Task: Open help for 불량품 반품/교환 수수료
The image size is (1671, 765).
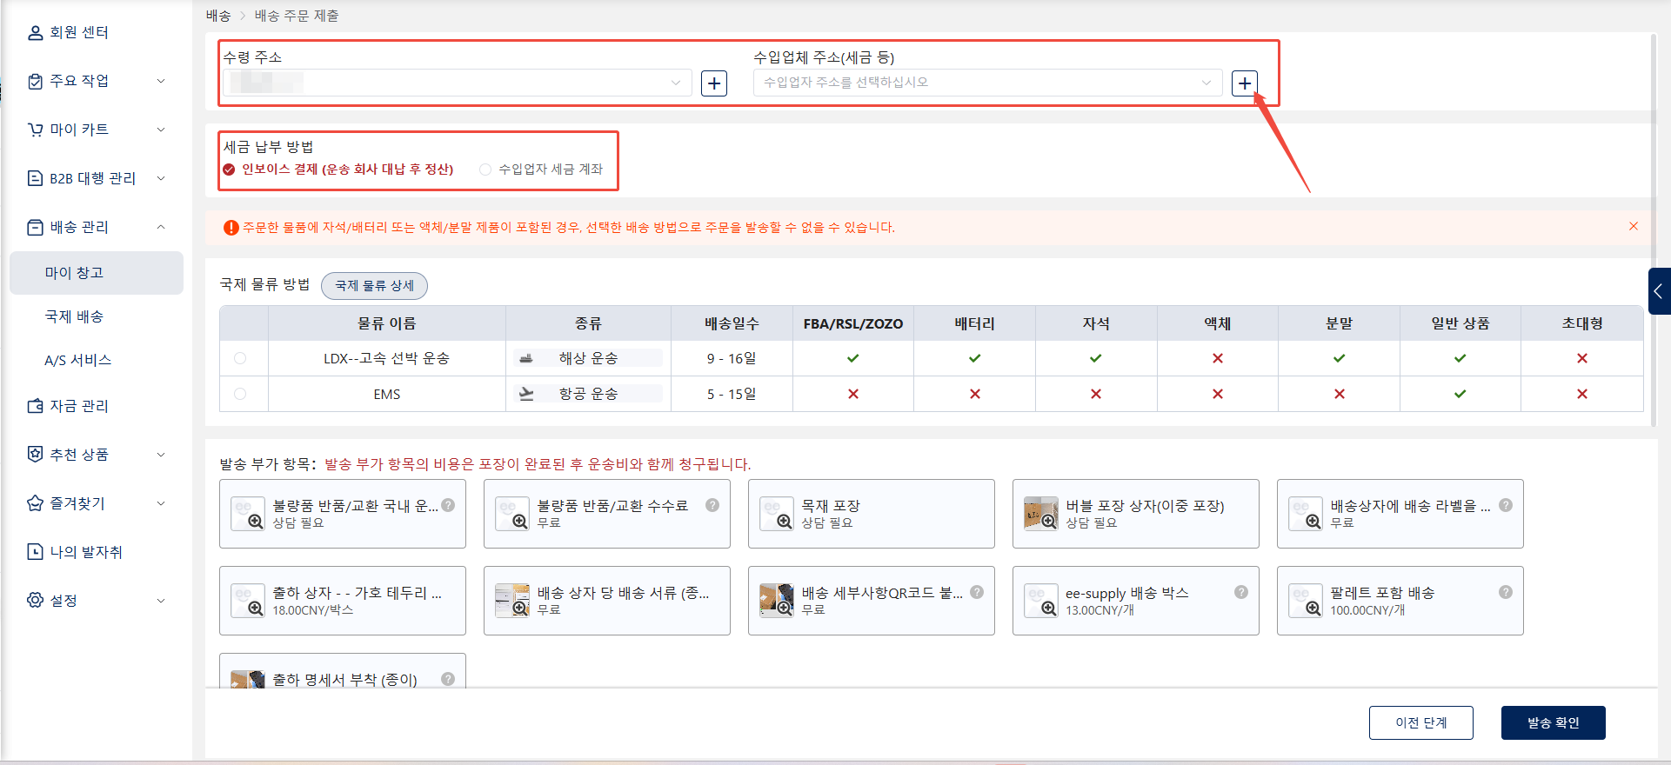Action: point(712,505)
